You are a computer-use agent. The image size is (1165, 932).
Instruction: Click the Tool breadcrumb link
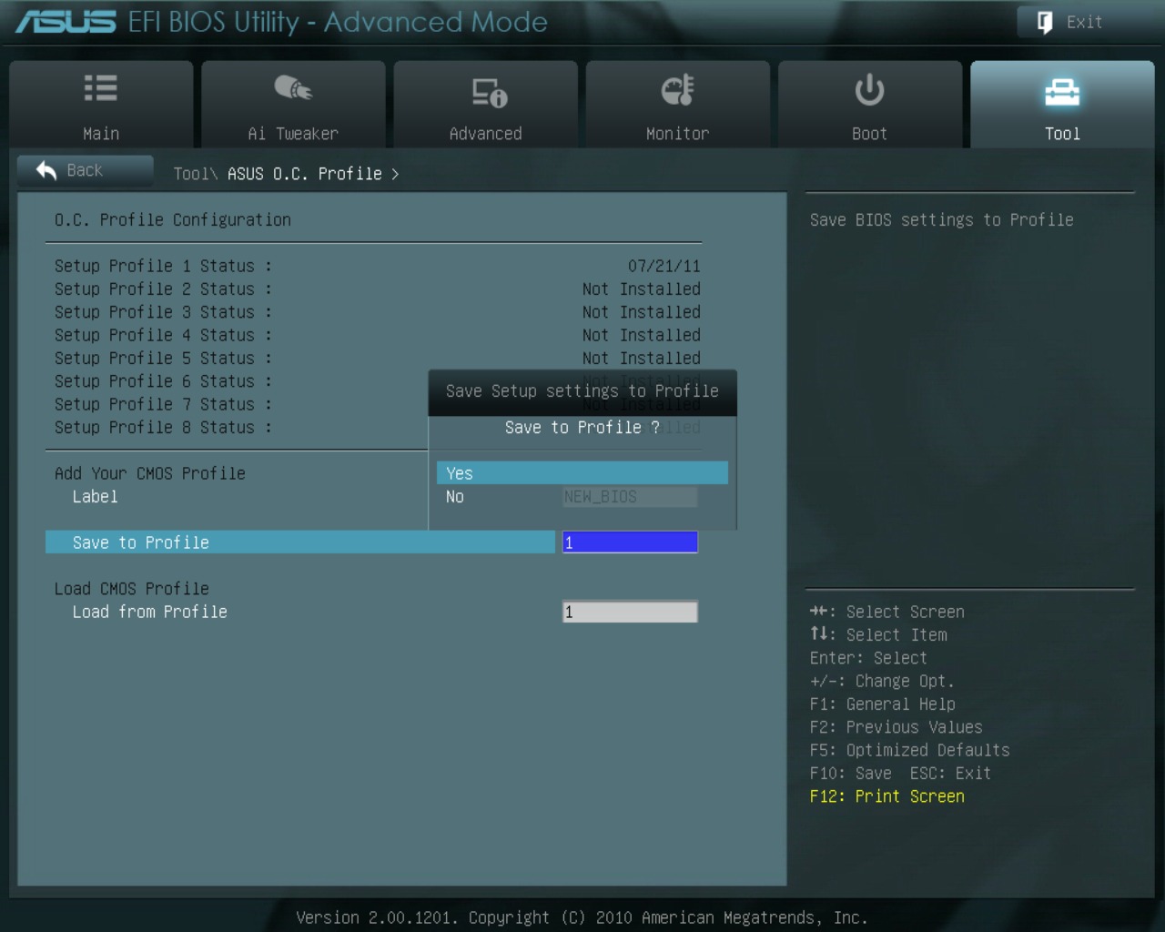pos(190,174)
